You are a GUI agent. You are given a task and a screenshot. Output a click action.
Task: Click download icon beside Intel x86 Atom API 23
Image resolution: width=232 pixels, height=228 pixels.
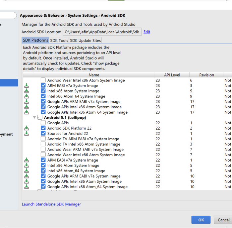click(x=27, y=91)
